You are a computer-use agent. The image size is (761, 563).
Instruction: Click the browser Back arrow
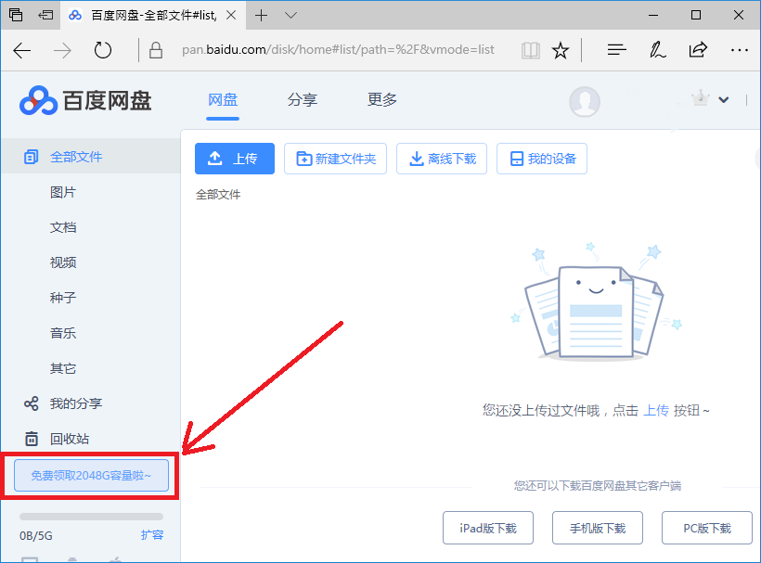coord(22,50)
